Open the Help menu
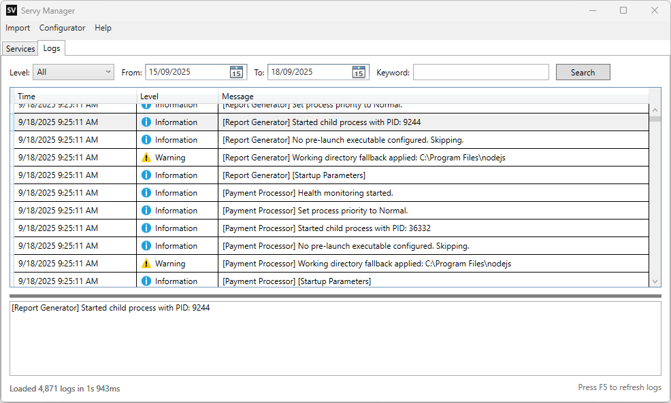671x403 pixels. (x=103, y=28)
